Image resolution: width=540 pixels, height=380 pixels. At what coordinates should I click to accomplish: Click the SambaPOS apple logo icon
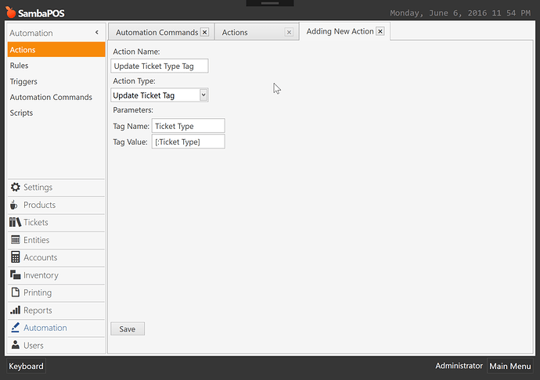coord(11,13)
